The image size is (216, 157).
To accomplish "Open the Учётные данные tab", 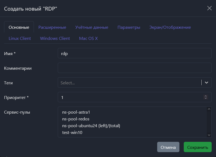I will pos(92,27).
